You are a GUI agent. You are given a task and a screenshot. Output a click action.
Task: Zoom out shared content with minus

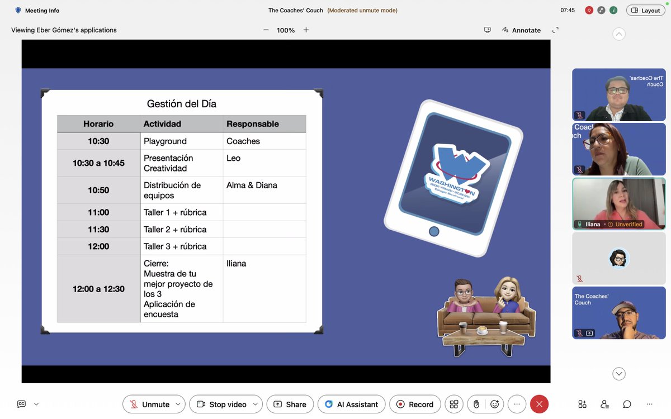pos(266,30)
